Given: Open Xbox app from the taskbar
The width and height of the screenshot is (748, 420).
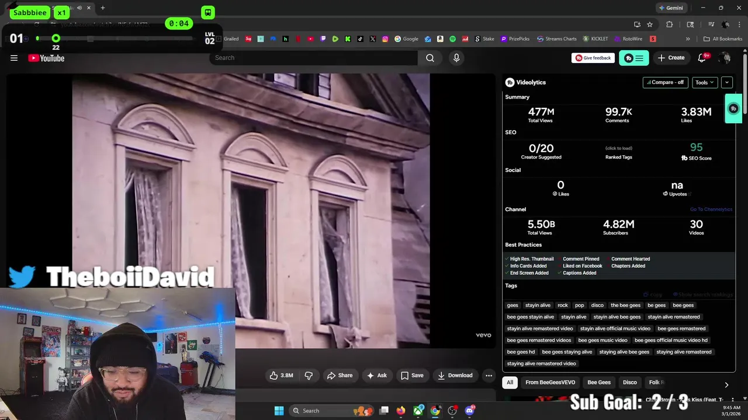Looking at the screenshot, I should click(418, 411).
